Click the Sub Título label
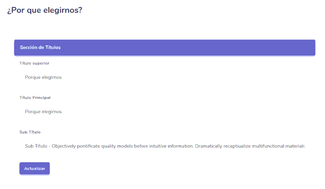The image size is (325, 189). tap(30, 132)
